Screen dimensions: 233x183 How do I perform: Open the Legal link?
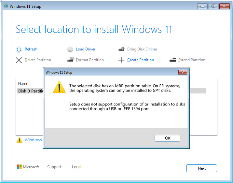pyautogui.click(x=76, y=167)
